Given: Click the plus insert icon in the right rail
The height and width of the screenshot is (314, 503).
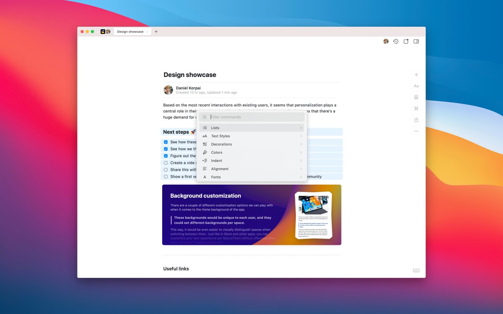Looking at the screenshot, I should [x=416, y=75].
